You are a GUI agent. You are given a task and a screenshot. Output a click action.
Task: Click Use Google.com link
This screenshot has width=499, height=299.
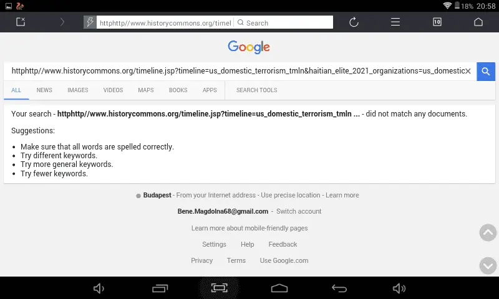pos(284,260)
